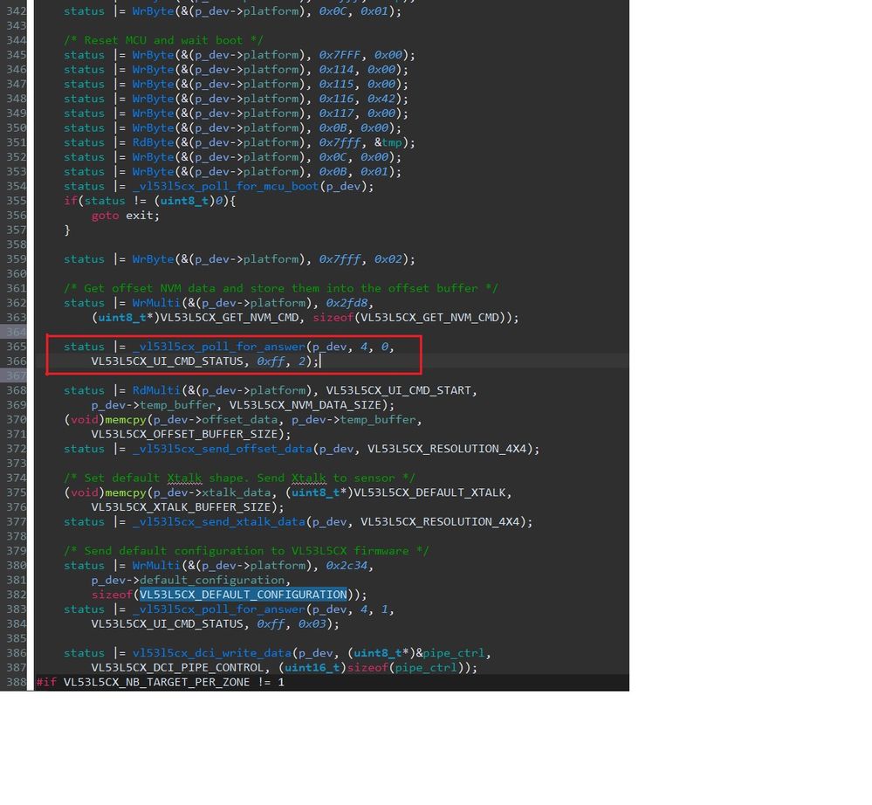Click the WrMulti call on line 362
Viewport: 872px width, 805px height.
[157, 303]
